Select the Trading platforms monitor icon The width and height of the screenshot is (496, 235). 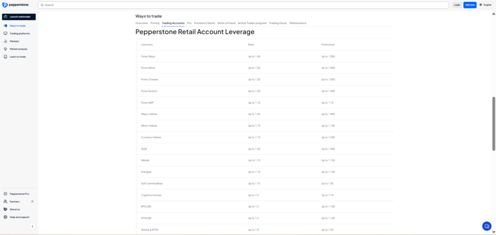[5, 33]
